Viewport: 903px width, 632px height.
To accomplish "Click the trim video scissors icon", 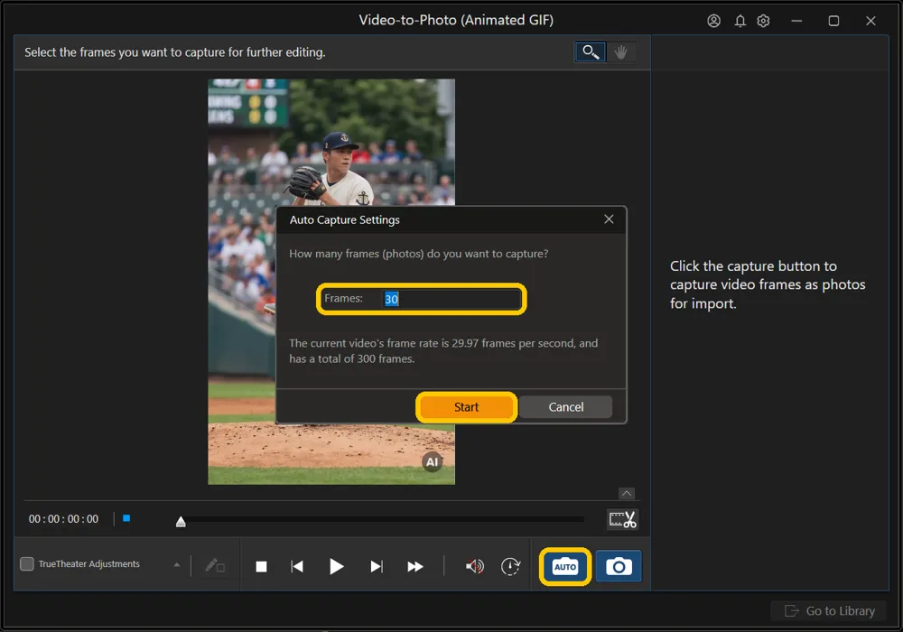I will 622,519.
